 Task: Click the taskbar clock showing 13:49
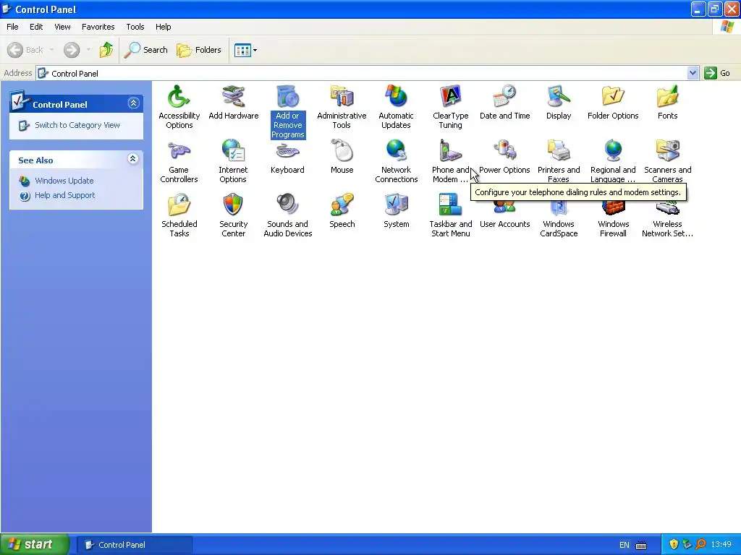721,545
